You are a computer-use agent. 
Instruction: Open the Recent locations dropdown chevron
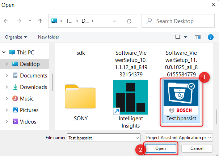coord(29,21)
